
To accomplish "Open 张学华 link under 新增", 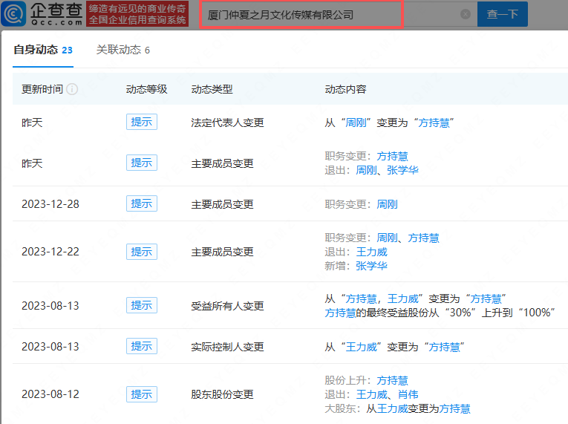I will tap(371, 266).
